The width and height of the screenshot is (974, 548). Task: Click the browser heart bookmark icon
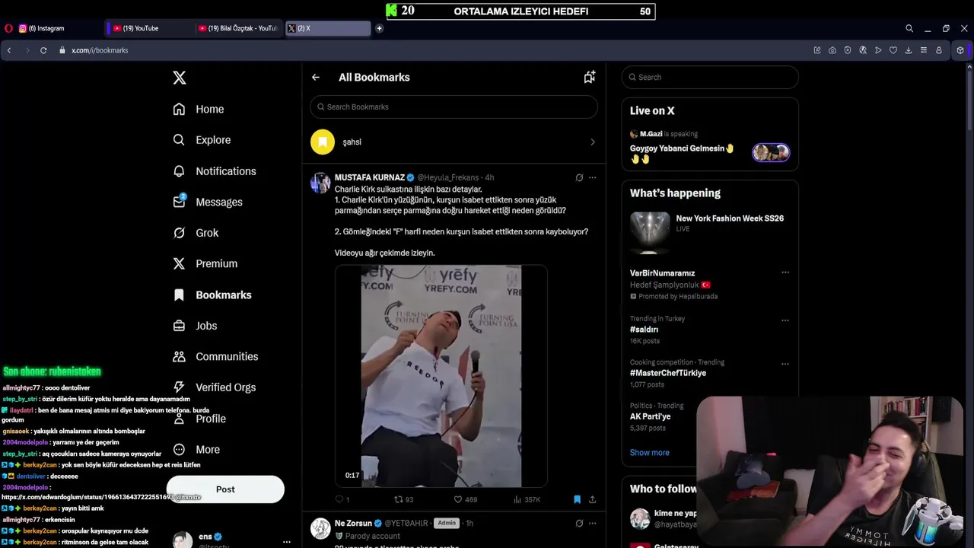893,50
